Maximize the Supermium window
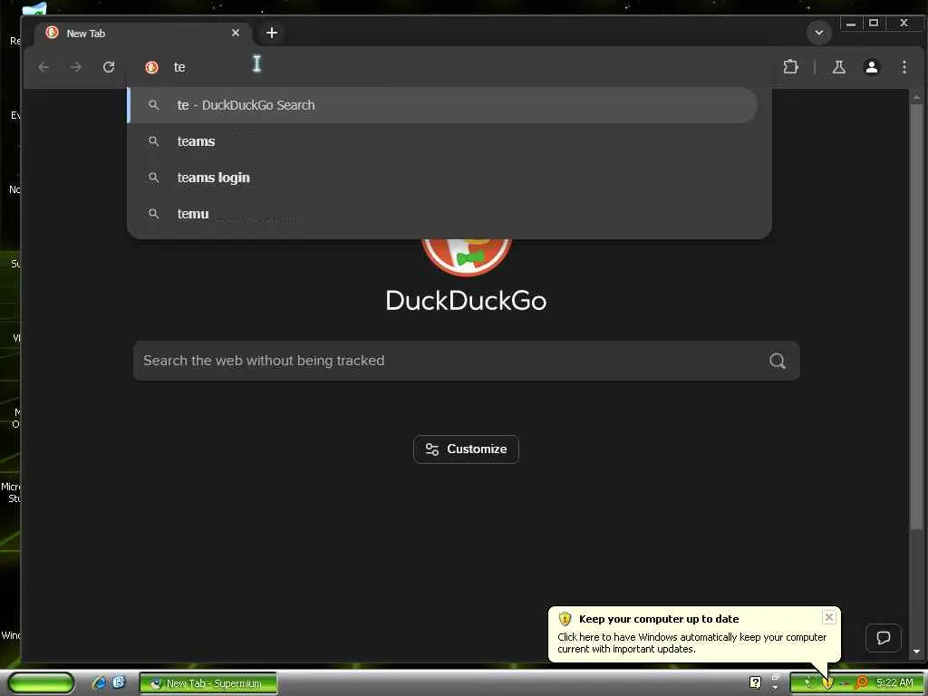928x696 pixels. (874, 24)
